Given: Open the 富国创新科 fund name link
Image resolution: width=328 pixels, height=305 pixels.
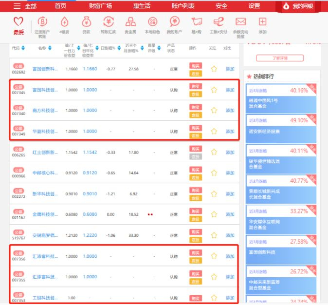Looking at the screenshot, I should 45,69.
